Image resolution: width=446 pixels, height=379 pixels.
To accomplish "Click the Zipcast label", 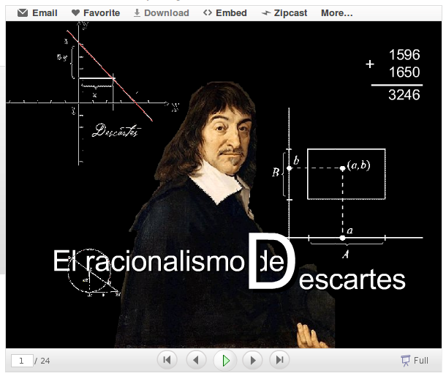I will (x=290, y=13).
